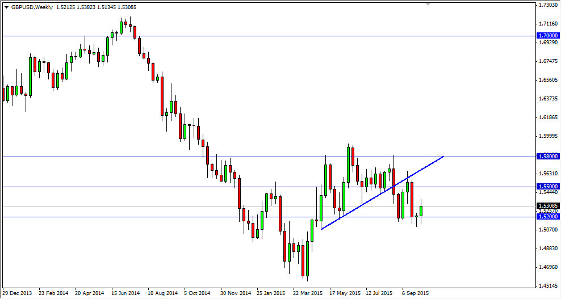Click the 23 Feb 2014 date label
The width and height of the screenshot is (561, 299).
(x=53, y=293)
